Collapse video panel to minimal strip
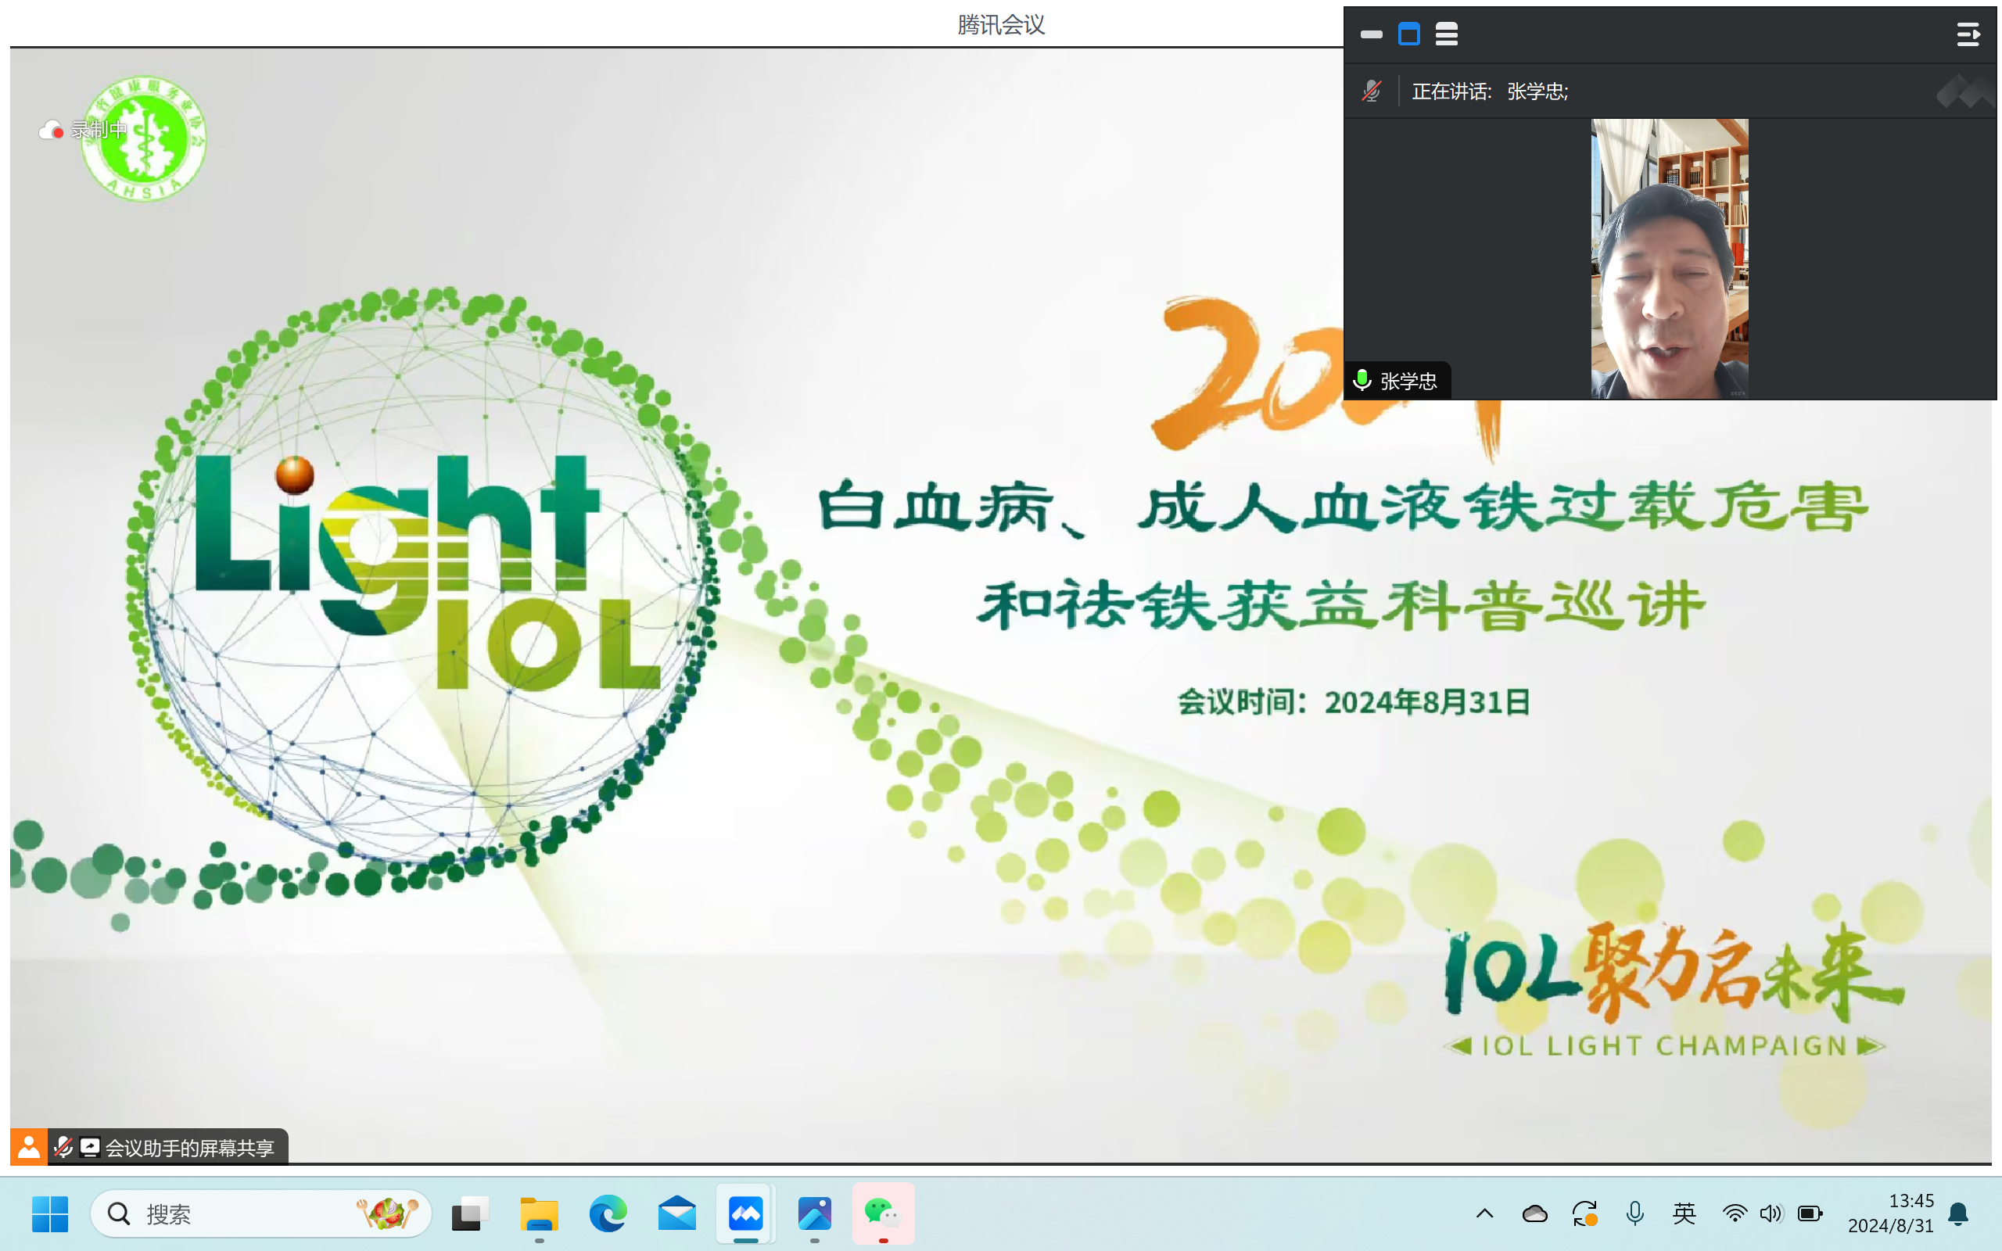This screenshot has width=2002, height=1251. coord(1371,34)
